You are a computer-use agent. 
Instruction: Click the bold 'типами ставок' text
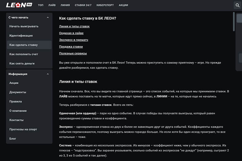pos(101,105)
